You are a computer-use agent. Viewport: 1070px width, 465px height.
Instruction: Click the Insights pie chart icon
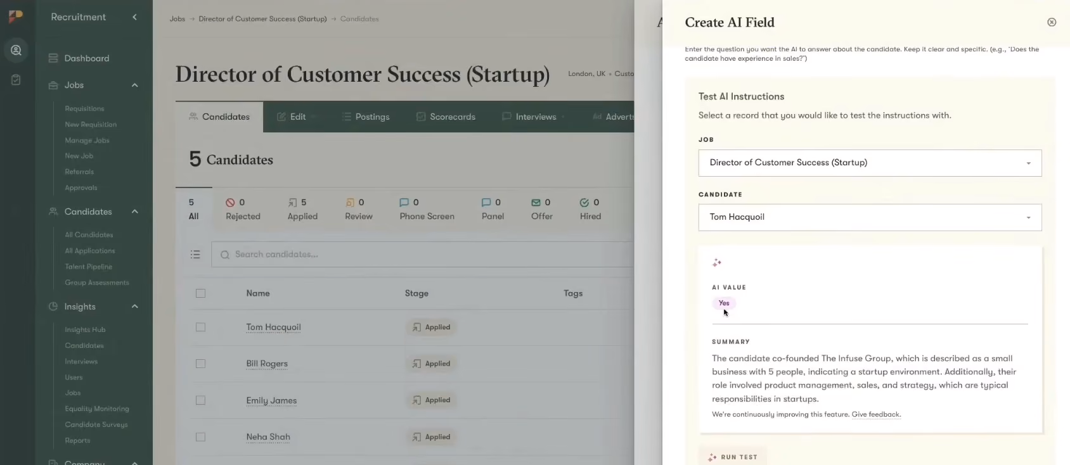[x=53, y=307]
